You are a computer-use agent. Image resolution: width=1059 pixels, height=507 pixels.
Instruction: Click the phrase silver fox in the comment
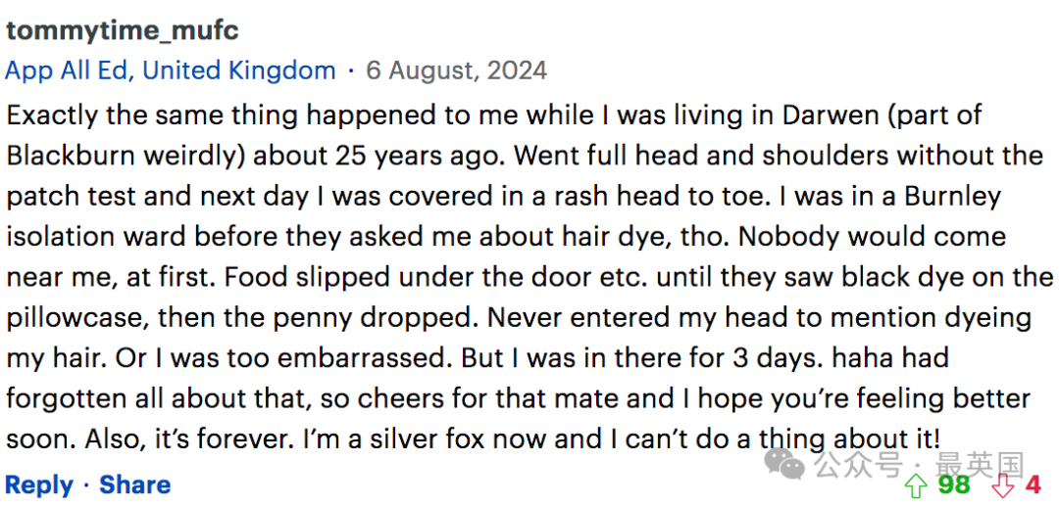tap(429, 439)
